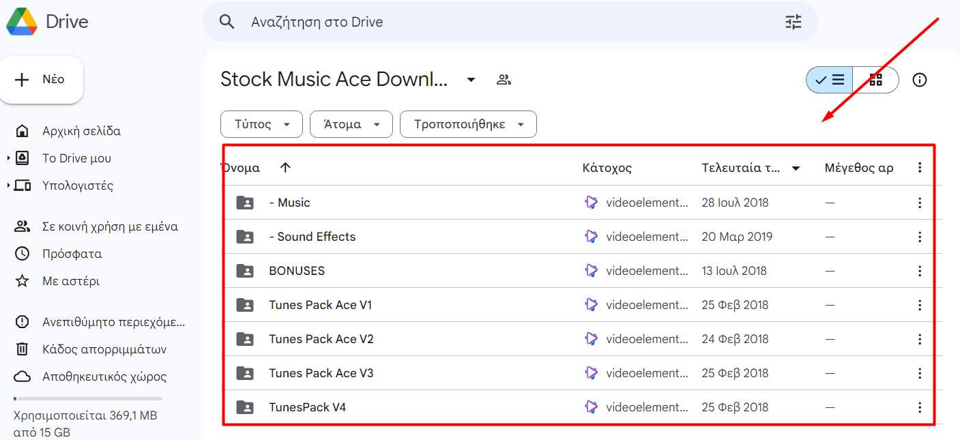Open more actions for Tunes Pack Ace V1

[x=920, y=305]
